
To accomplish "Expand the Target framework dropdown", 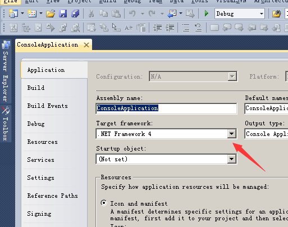I will click(231, 134).
